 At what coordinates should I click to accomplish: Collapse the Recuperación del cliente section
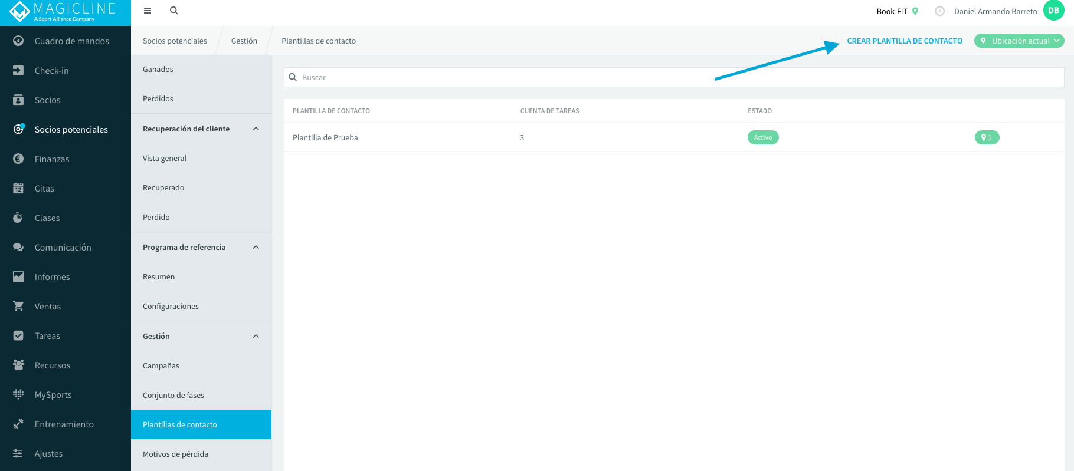point(256,129)
